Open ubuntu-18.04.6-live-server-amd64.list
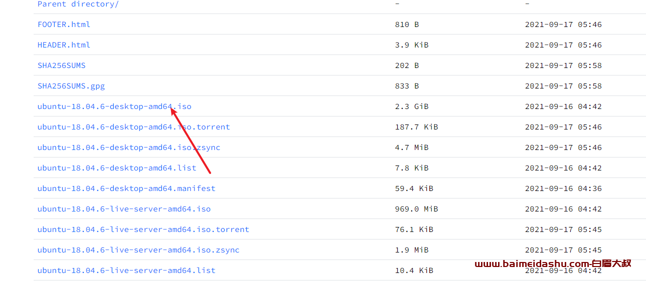This screenshot has width=646, height=282. coord(126,270)
